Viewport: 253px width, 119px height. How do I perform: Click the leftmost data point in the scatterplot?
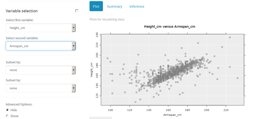108,58
